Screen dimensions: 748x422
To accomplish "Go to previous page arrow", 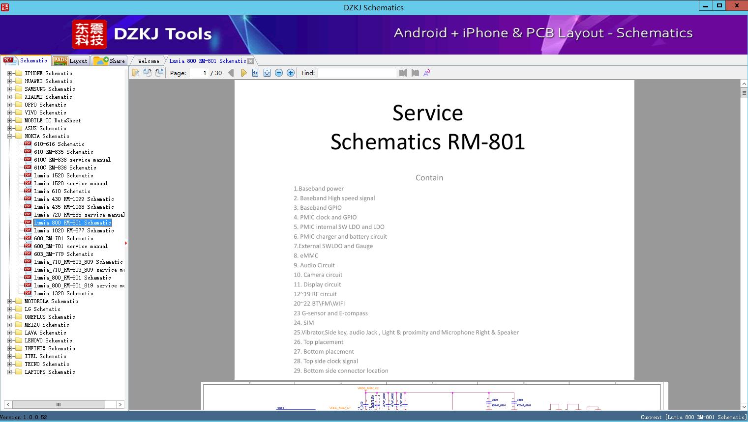I will (231, 73).
